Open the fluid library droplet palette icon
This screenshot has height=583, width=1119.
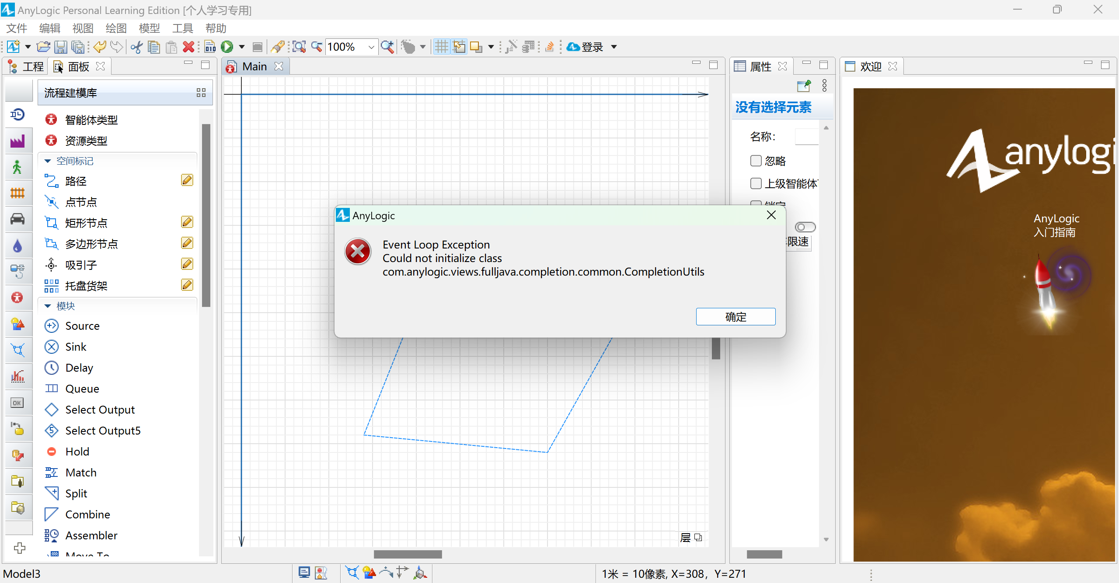coord(17,245)
